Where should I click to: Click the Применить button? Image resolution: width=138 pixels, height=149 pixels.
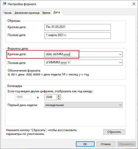126,144
